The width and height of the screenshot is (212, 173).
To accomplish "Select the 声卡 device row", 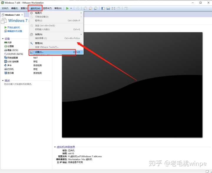I will (x=8, y=65).
